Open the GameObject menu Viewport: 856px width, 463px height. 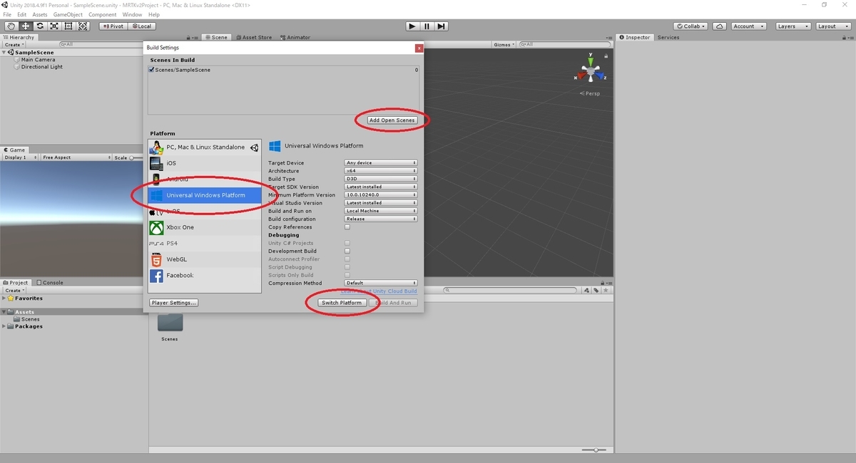tap(68, 14)
